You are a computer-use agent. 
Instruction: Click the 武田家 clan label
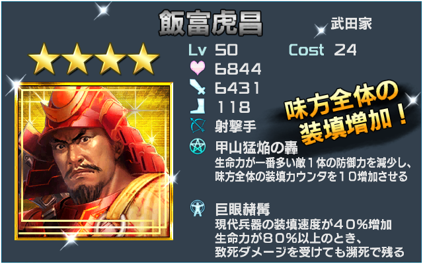pyautogui.click(x=351, y=24)
